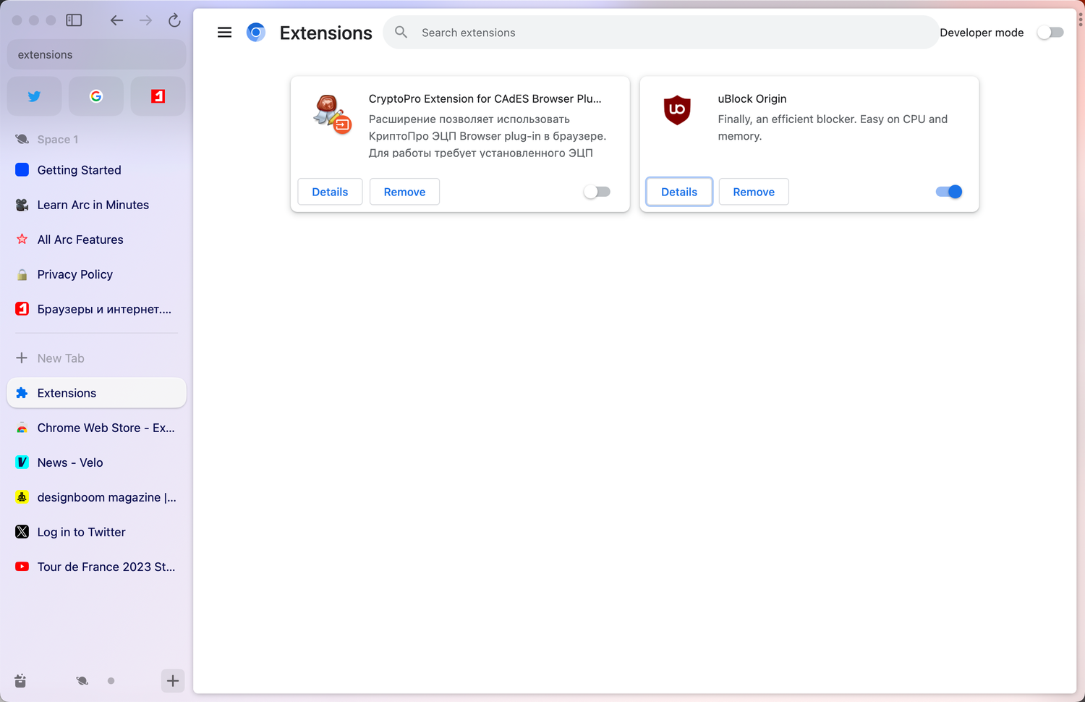Click the plus button in sidebar footer
Image resolution: width=1085 pixels, height=702 pixels.
173,680
